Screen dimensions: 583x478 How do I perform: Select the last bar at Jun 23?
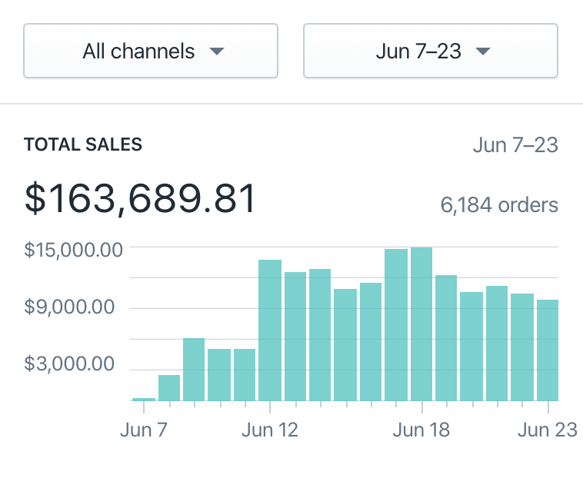click(548, 350)
